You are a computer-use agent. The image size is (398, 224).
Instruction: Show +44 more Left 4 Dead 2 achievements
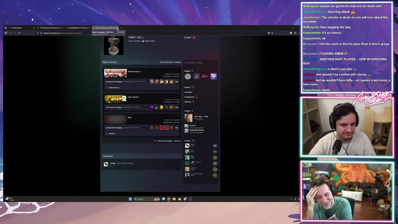point(176,107)
